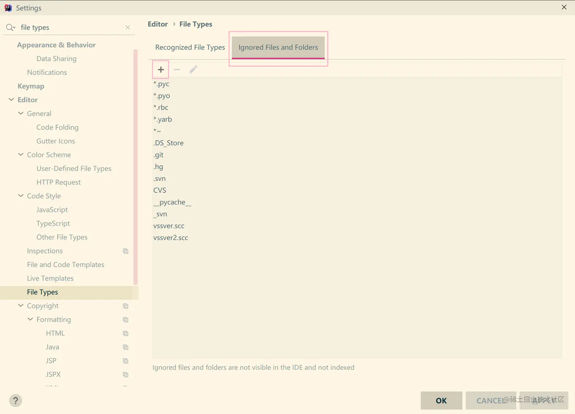Viewport: 575px width, 414px height.
Task: Click the copy icon beside HTML
Action: pos(125,333)
